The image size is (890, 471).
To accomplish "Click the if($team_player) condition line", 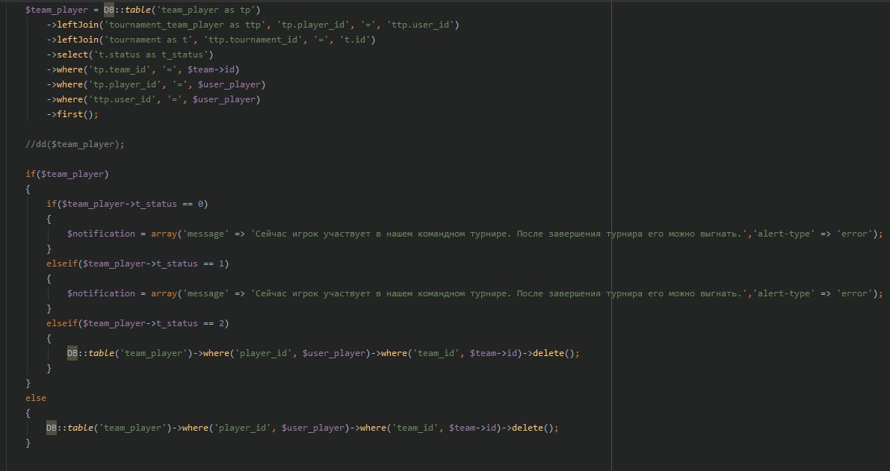I will [67, 174].
